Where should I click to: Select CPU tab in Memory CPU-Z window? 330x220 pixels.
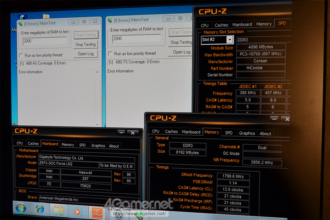[x=156, y=131]
